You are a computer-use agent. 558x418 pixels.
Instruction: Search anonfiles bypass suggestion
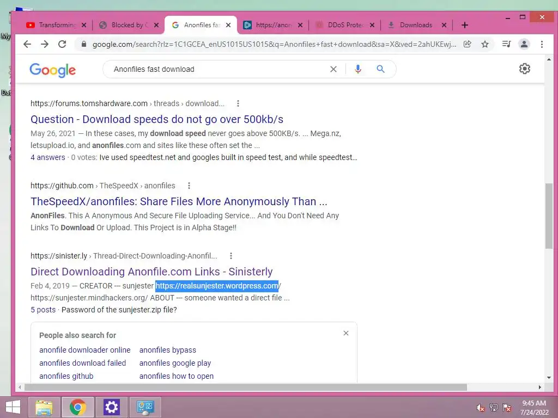point(168,350)
